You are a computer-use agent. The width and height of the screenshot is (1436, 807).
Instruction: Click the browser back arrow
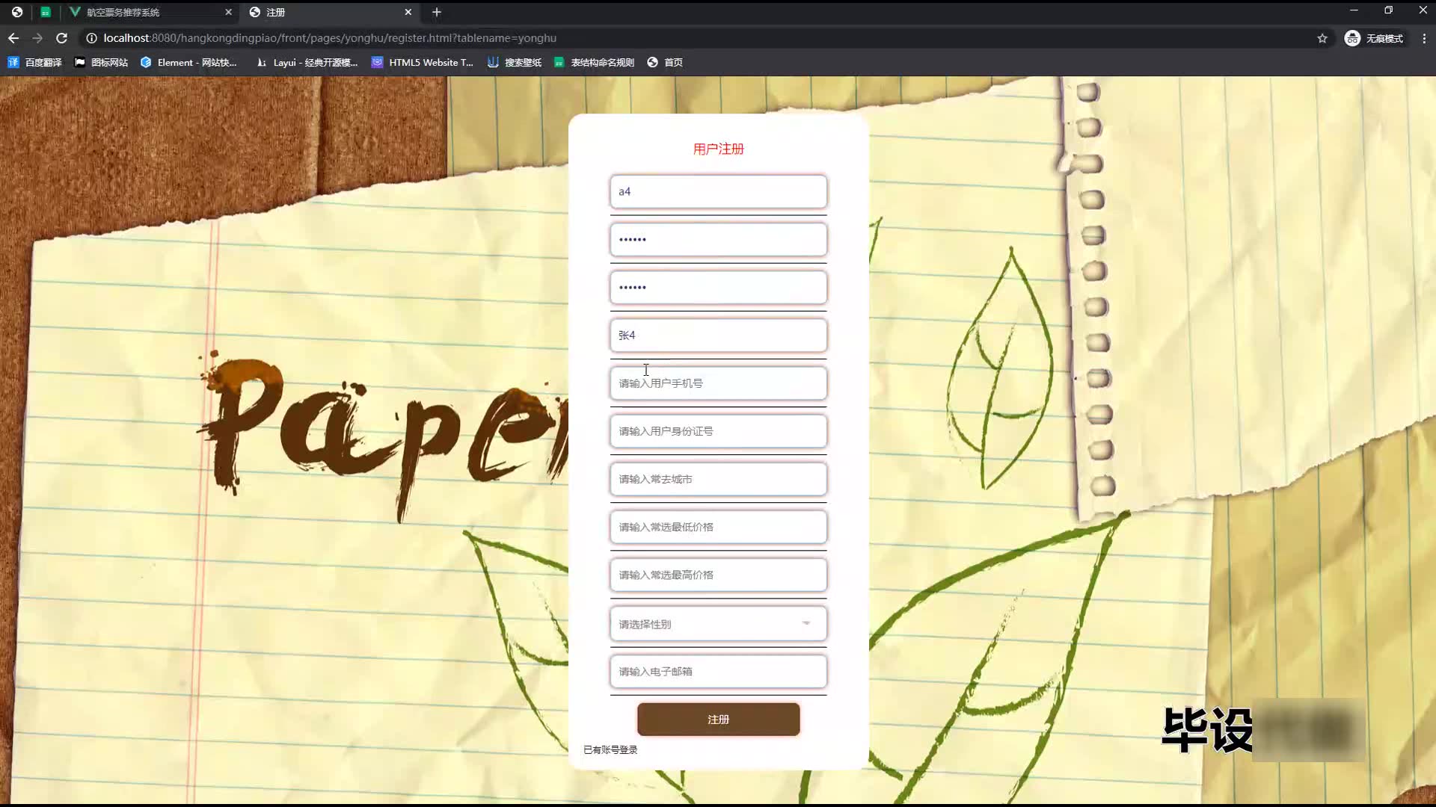point(13,38)
